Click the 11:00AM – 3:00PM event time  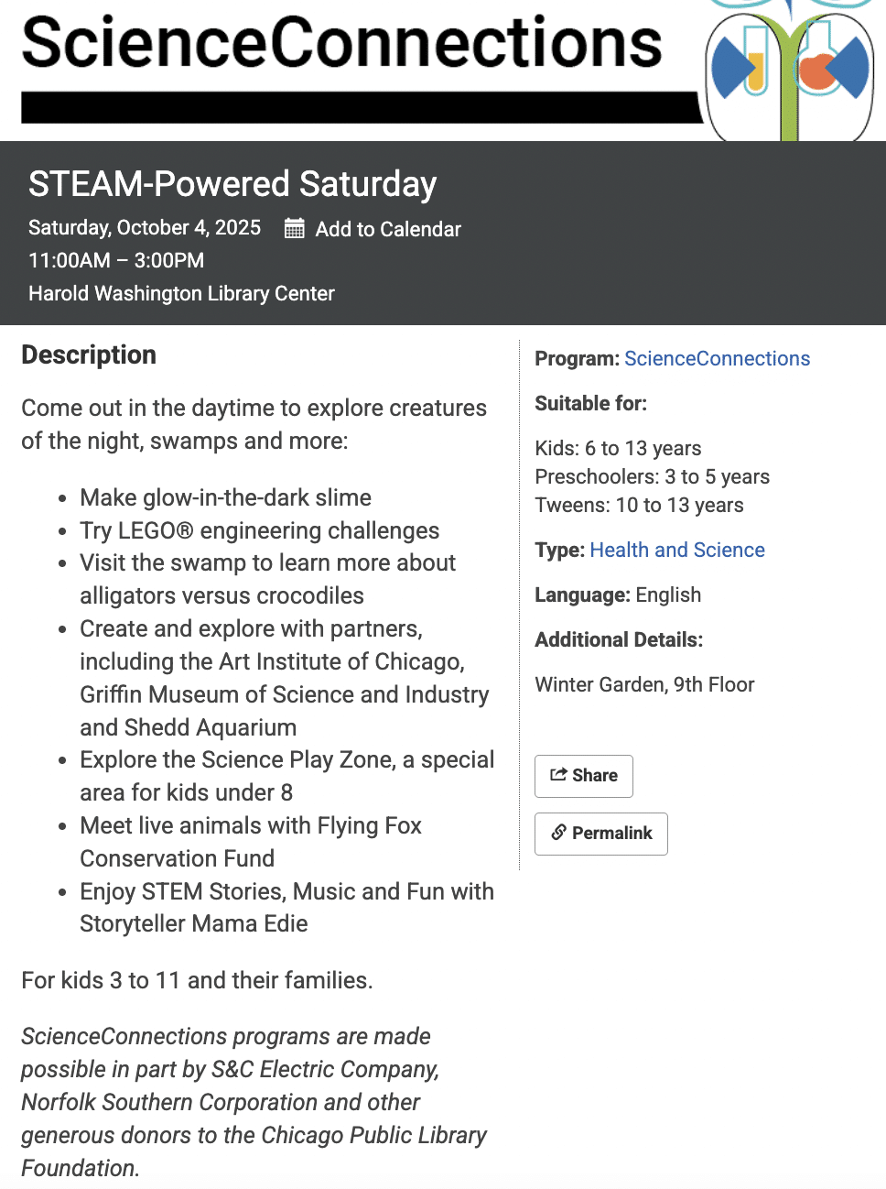coord(116,260)
